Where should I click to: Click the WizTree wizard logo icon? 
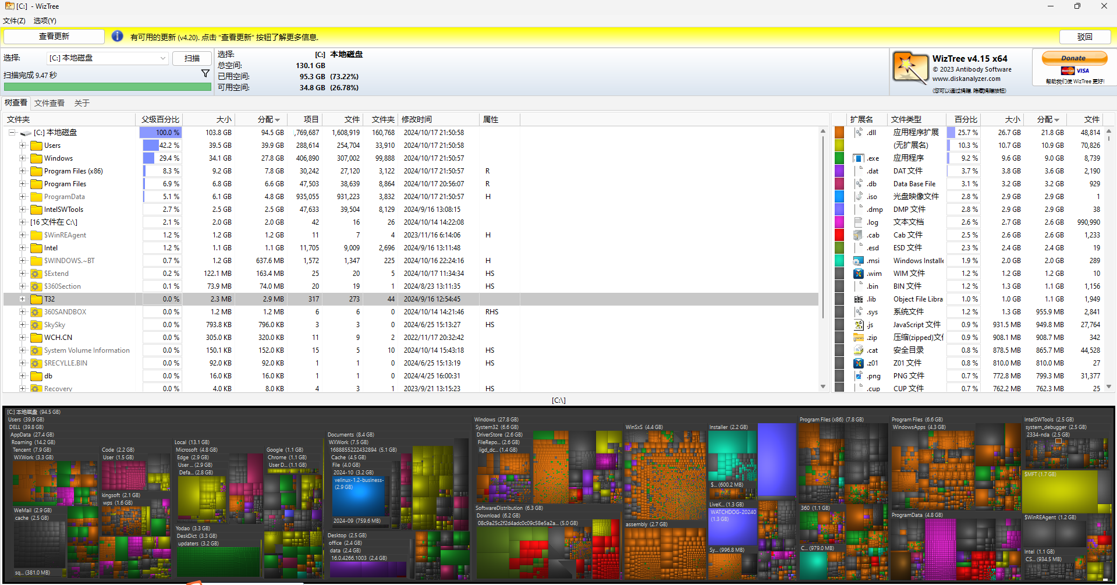click(x=910, y=68)
